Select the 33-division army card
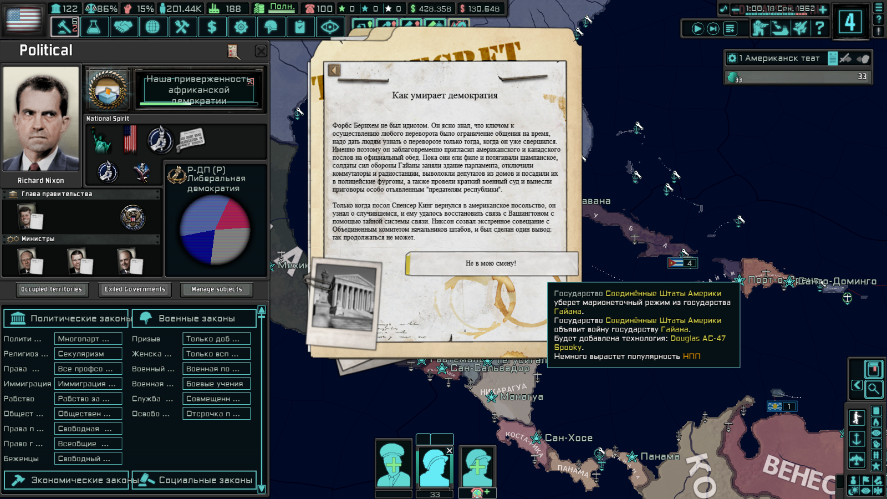Screen dimensions: 887x499 click(x=435, y=467)
